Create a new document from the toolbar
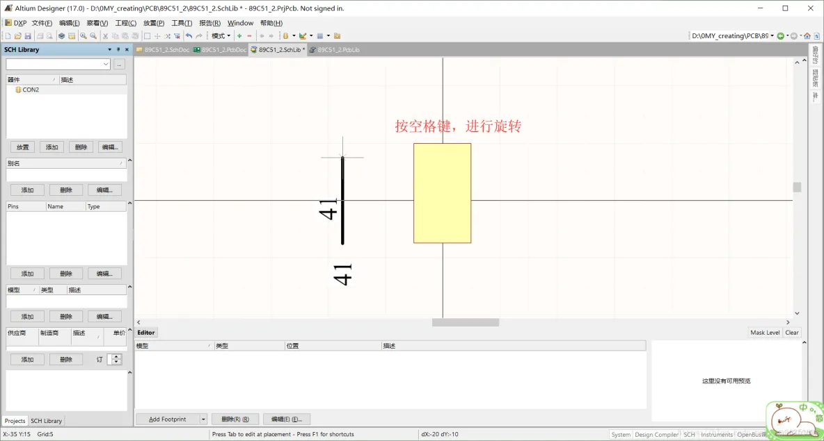824x441 pixels. [x=8, y=36]
